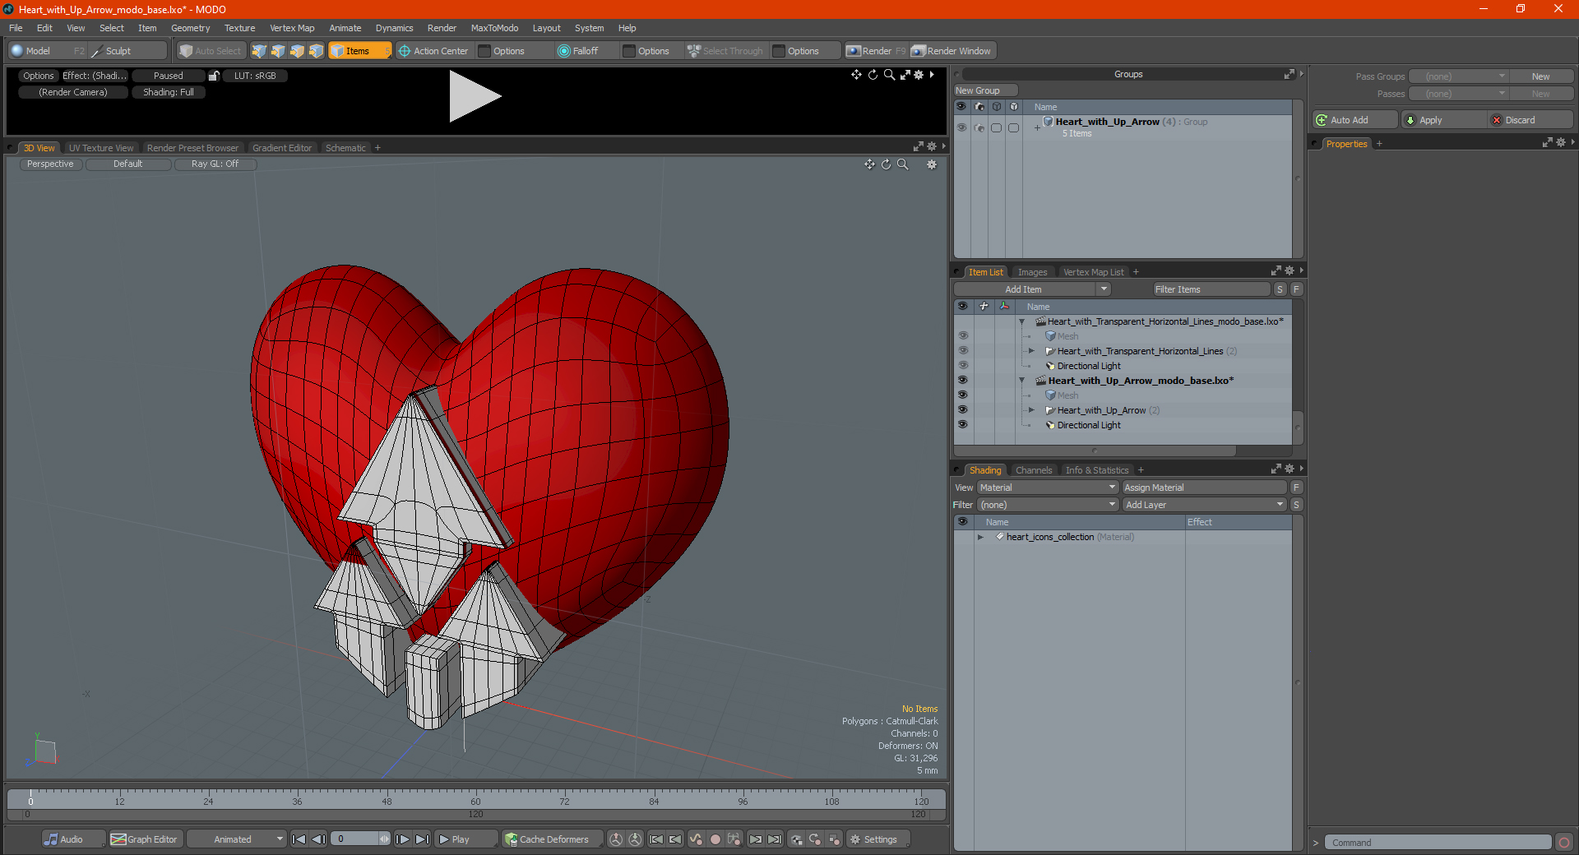Click the Render F9 button
The image size is (1579, 855).
876,51
